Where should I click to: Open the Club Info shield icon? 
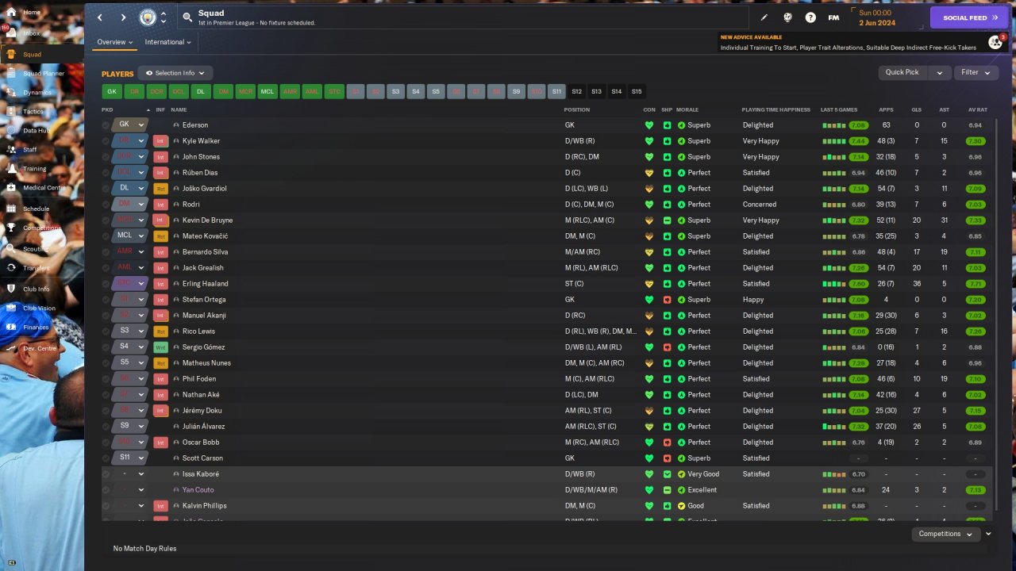(11, 289)
